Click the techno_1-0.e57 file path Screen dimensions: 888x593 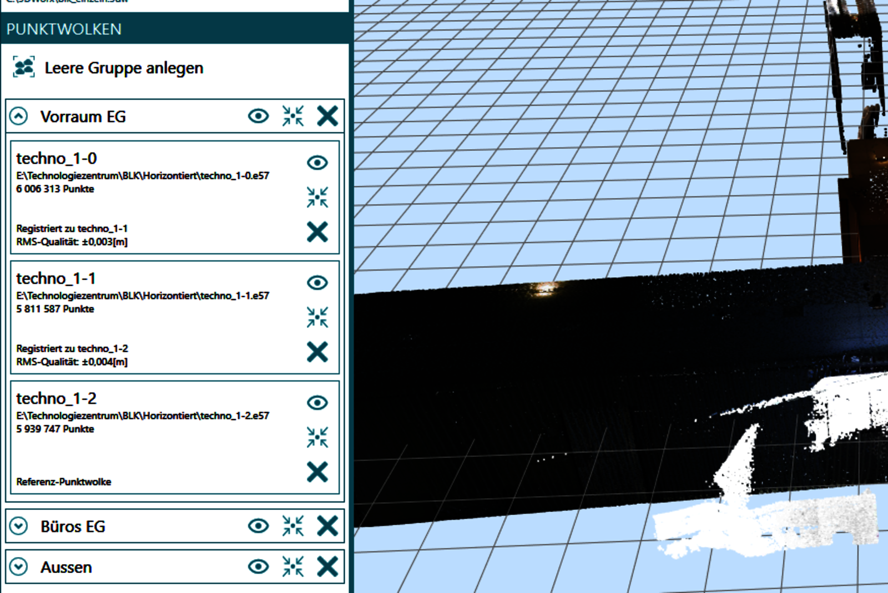click(143, 176)
